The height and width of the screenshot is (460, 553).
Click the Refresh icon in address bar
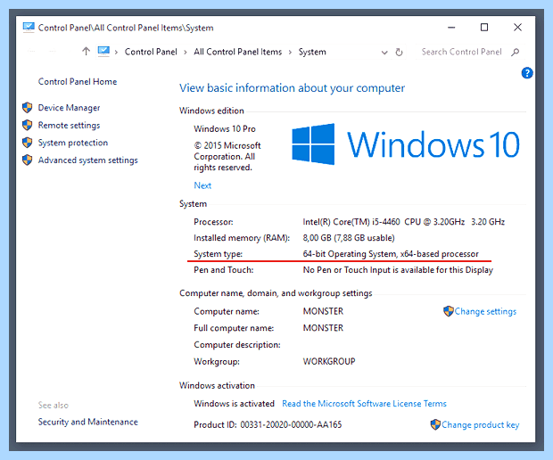(399, 53)
